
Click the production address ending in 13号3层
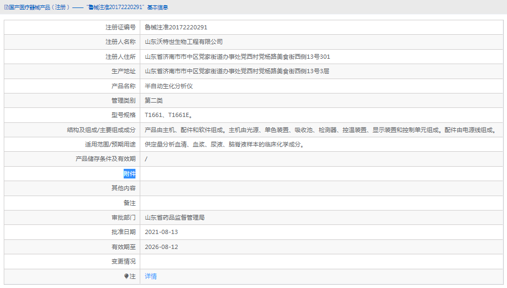pyautogui.click(x=237, y=71)
